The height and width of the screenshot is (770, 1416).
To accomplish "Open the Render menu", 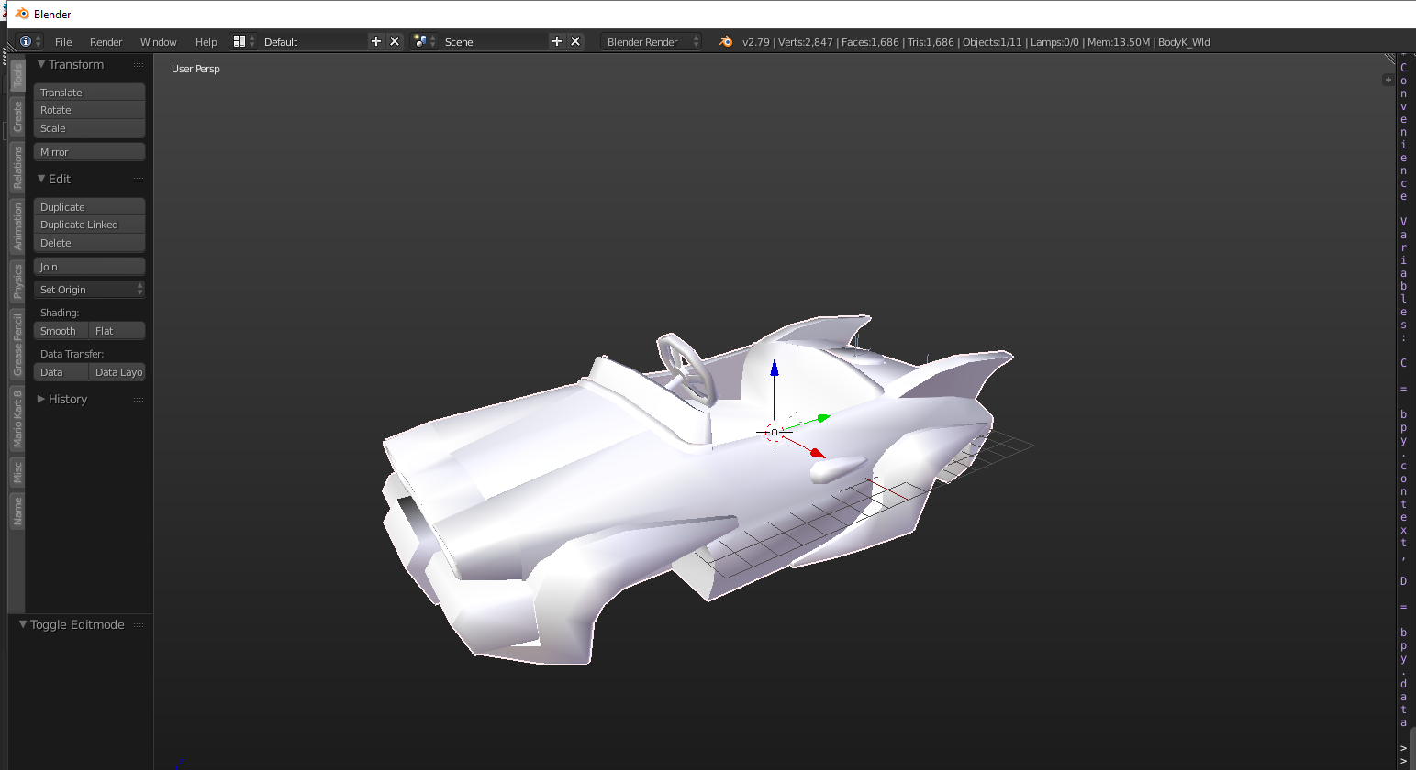I will (106, 41).
